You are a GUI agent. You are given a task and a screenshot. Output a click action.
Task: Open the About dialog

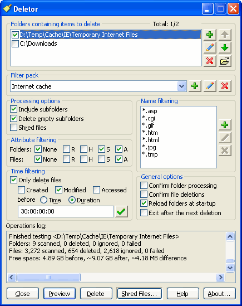(x=219, y=294)
